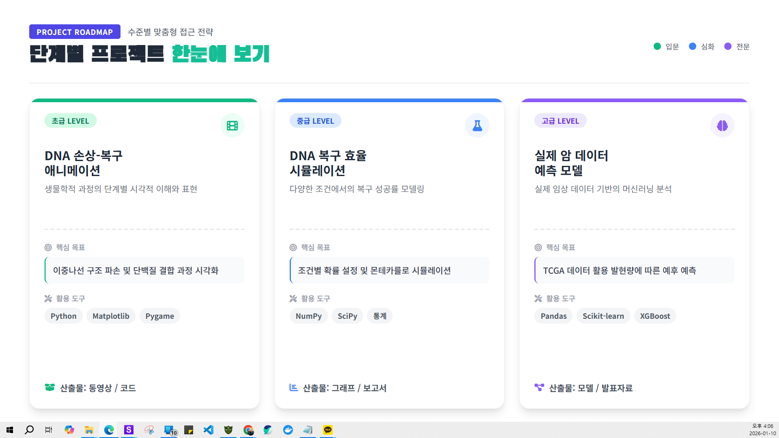Click the blue 심화 legend dot
This screenshot has width=779, height=438.
point(693,46)
